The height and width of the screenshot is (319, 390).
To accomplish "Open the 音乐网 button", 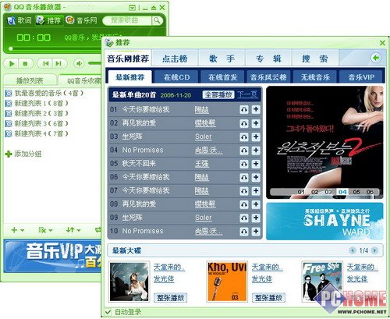I will 81,20.
